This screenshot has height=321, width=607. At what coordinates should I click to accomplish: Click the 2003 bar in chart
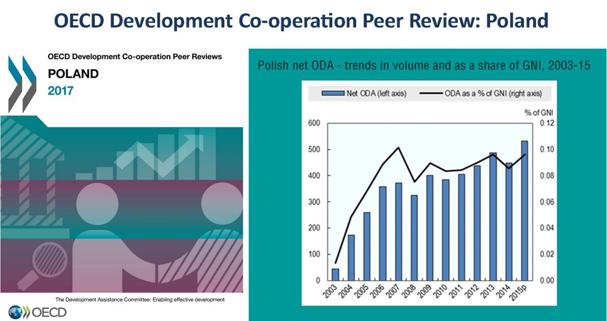tap(335, 274)
